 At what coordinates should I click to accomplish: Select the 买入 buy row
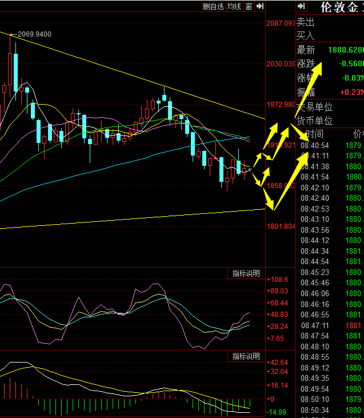click(x=306, y=36)
